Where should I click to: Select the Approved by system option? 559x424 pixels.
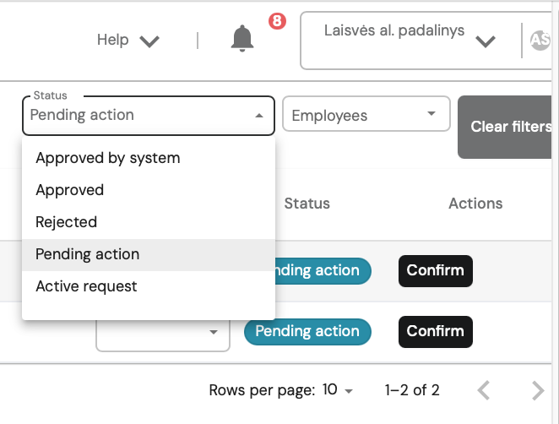(108, 158)
